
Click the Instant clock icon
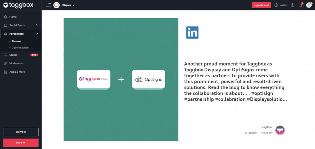[x=276, y=5]
